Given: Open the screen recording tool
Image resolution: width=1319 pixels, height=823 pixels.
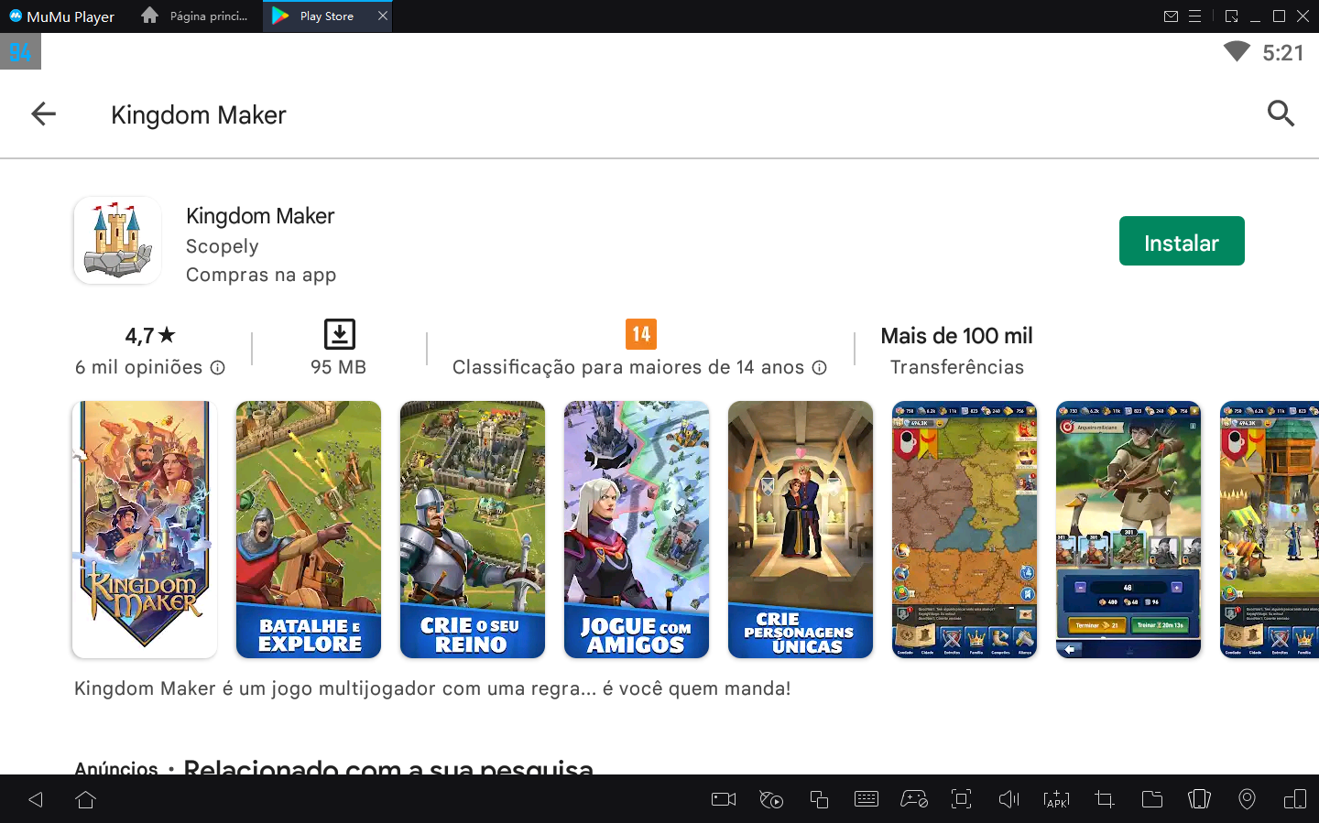Looking at the screenshot, I should (723, 799).
